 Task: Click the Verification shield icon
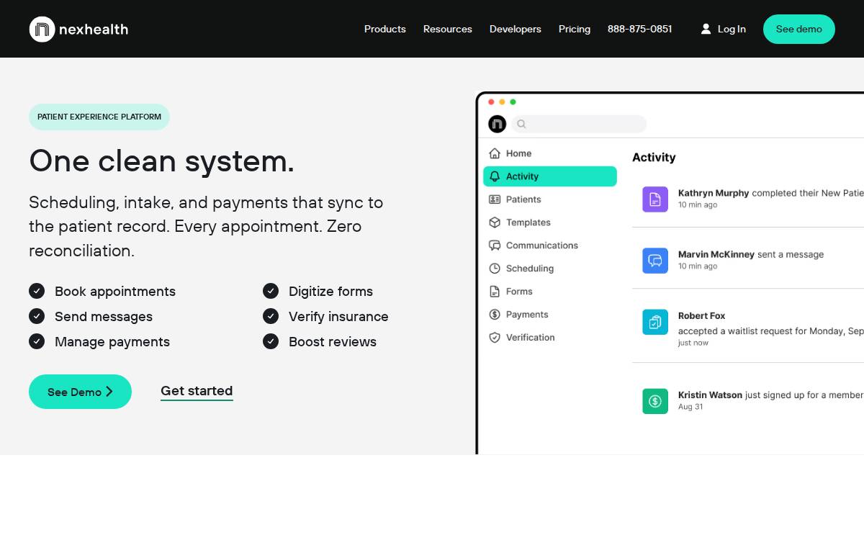click(495, 338)
